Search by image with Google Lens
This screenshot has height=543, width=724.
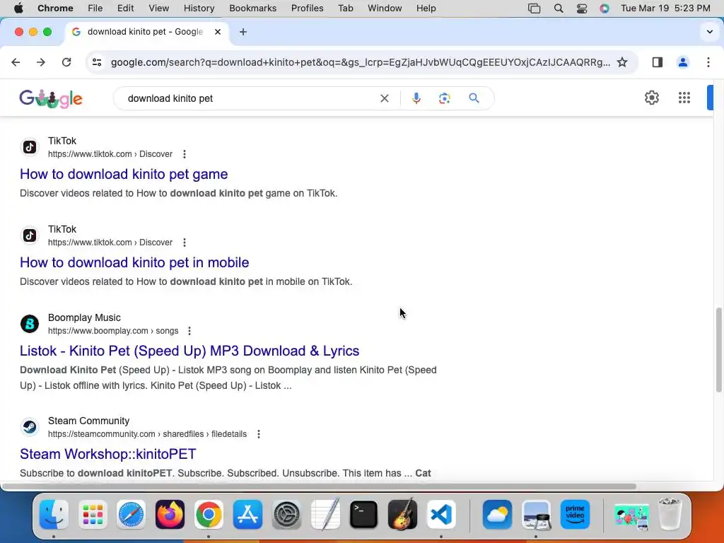[444, 98]
